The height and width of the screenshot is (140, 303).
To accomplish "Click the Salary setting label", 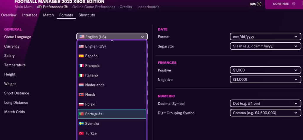I will click(x=9, y=56).
